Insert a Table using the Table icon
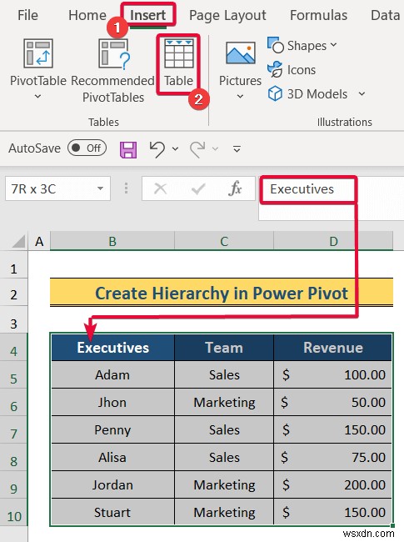This screenshot has height=542, width=404. click(x=178, y=53)
